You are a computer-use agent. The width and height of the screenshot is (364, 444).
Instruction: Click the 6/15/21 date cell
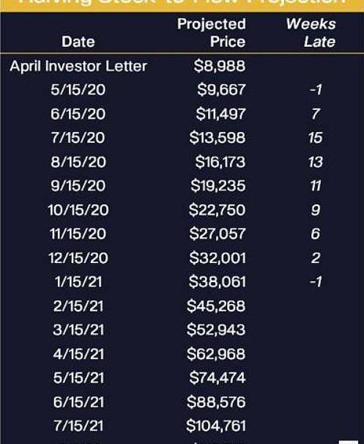(x=78, y=402)
